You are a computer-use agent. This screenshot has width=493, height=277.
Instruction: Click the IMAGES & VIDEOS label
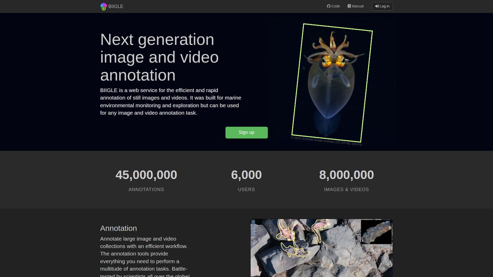pos(346,190)
